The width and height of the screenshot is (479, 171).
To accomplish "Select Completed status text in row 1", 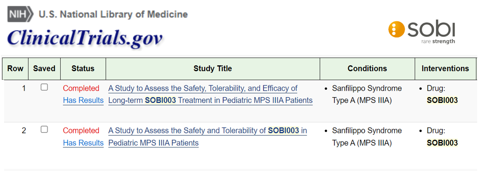I will coord(81,88).
